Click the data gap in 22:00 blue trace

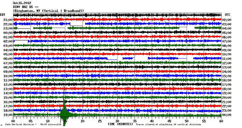click(x=76, y=24)
